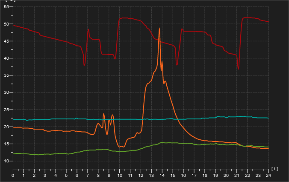Select hour 3 on the time axis
Viewport: 289px width, 182px height.
(x=45, y=176)
